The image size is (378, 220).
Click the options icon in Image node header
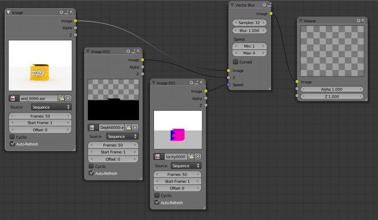(x=66, y=12)
